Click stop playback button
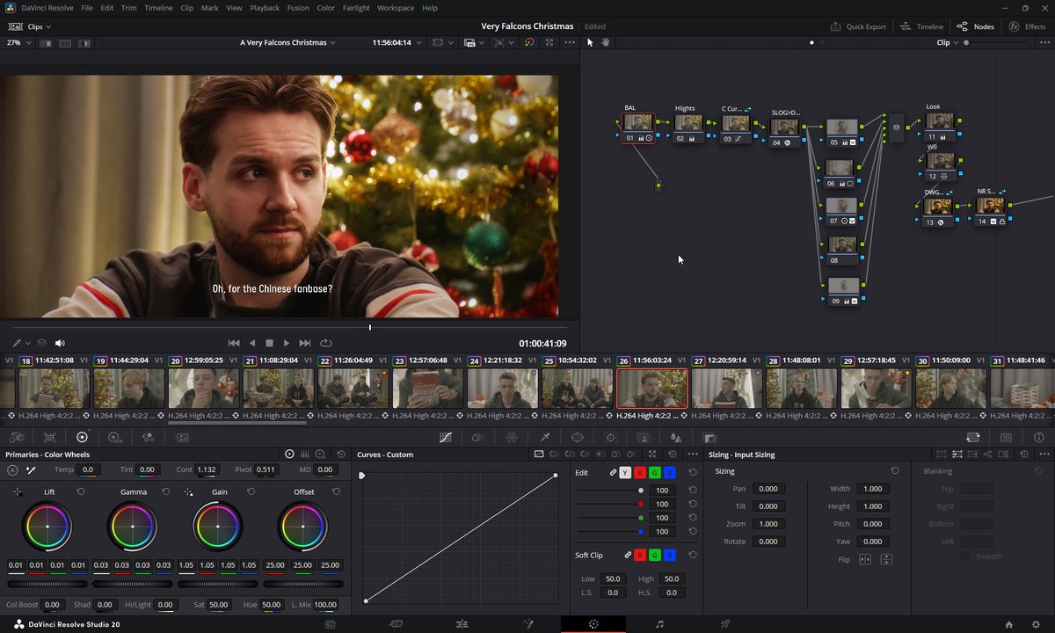 click(269, 343)
